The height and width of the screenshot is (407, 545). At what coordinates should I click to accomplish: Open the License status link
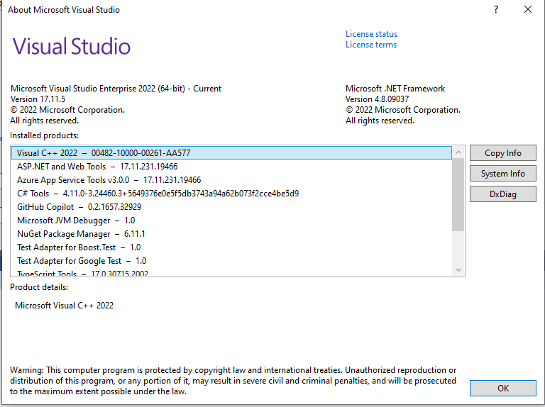[371, 34]
